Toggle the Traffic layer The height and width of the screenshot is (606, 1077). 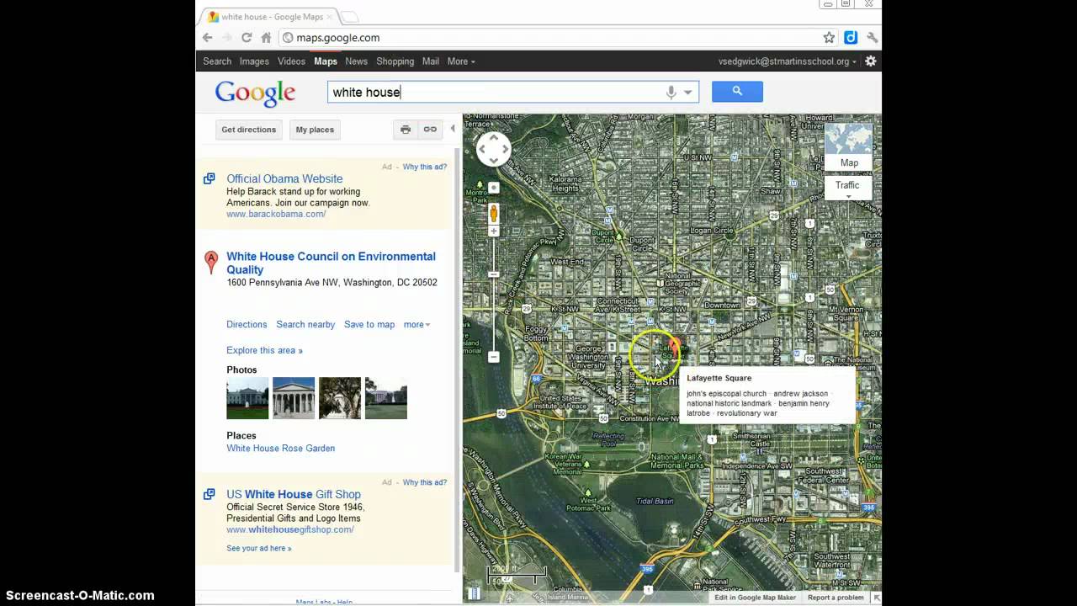847,185
